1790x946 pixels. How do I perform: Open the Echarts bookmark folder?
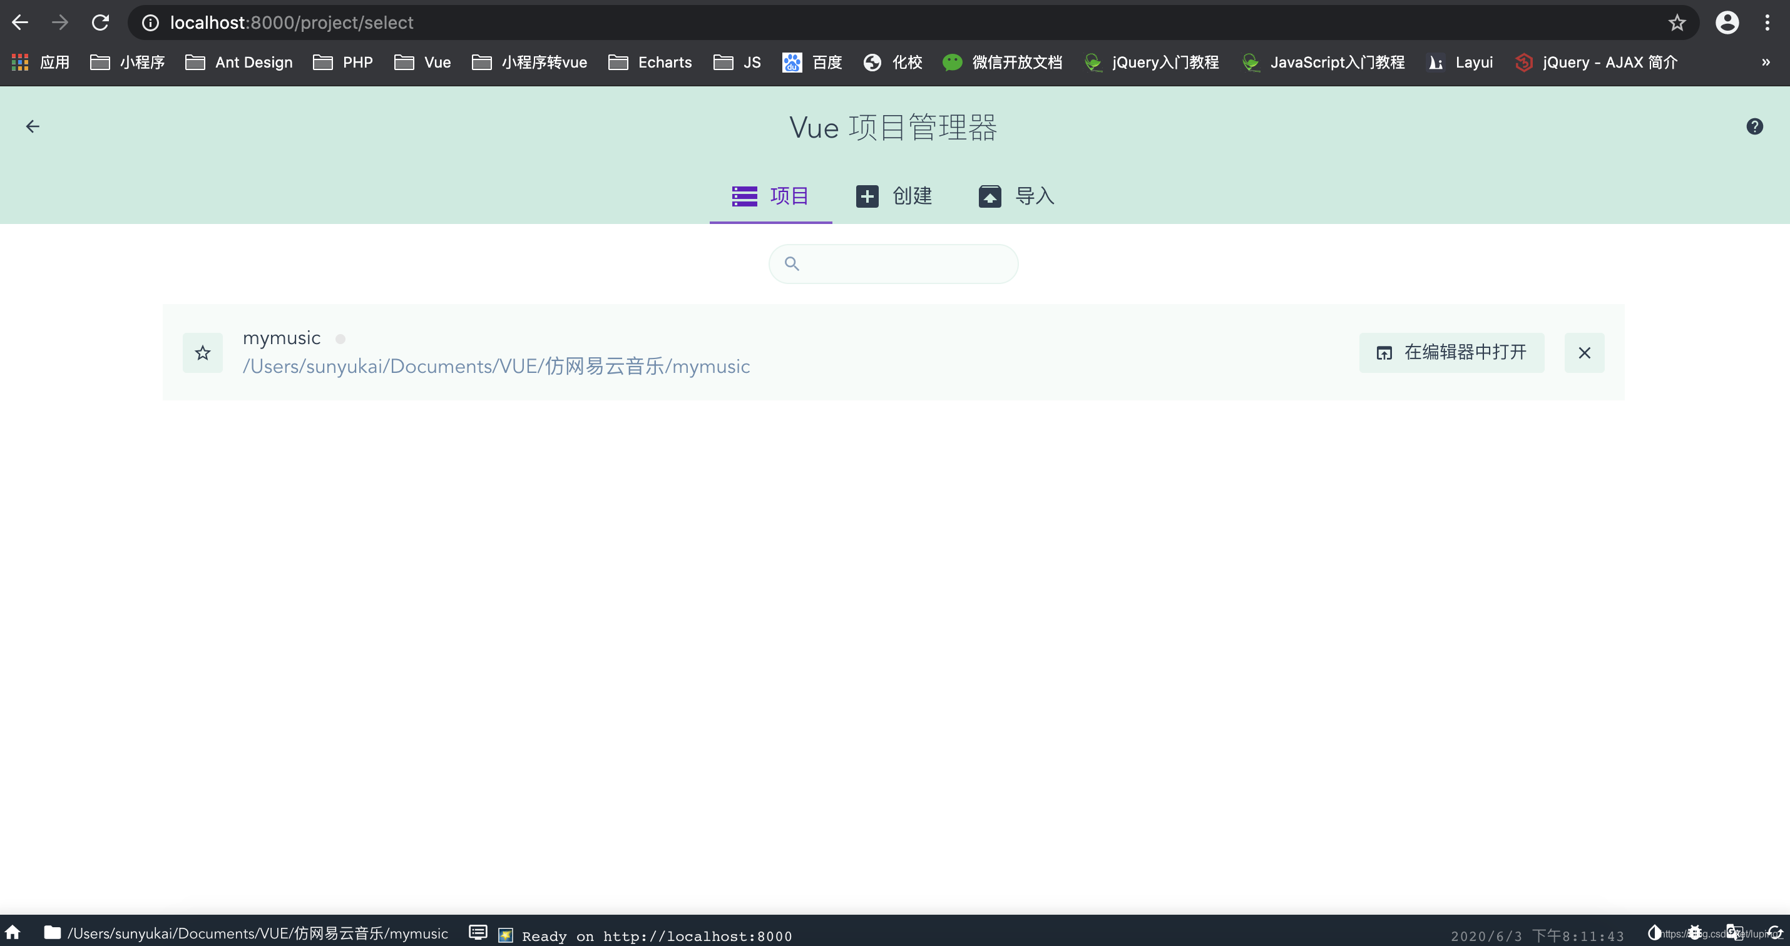tap(650, 63)
